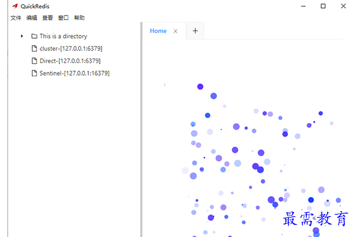
Task: Click the file icon beside Sentinel-[127.0.0.1:16379]
Action: pyautogui.click(x=34, y=73)
